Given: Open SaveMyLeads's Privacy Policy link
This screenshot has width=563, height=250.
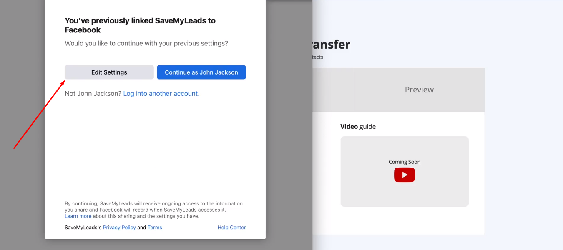Looking at the screenshot, I should point(119,227).
